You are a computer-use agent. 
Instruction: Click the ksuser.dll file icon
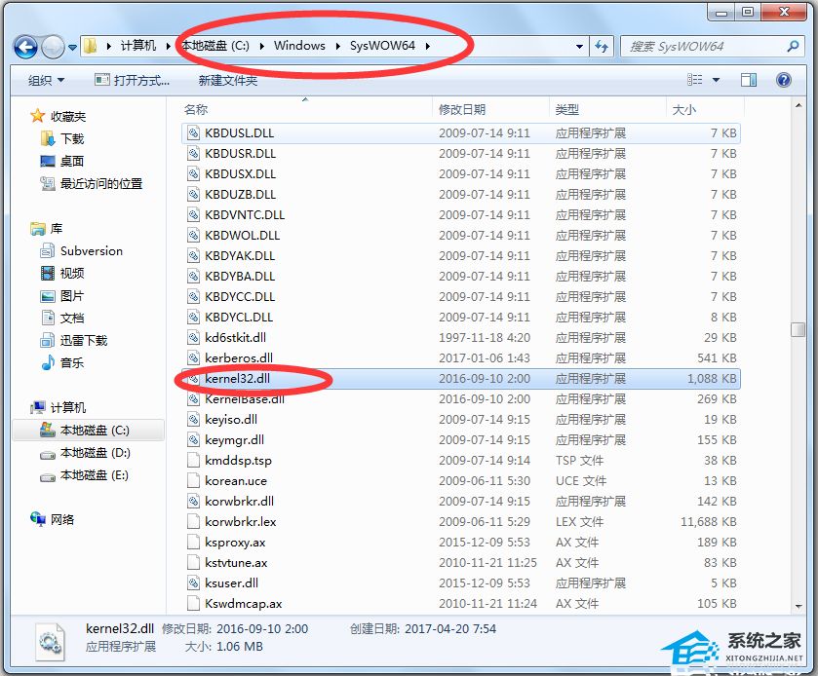[x=194, y=582]
